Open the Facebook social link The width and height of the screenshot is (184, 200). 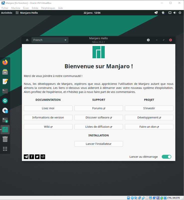(x=32, y=157)
